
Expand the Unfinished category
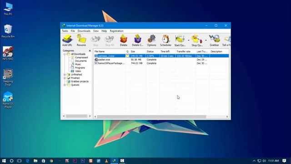[x=65, y=75]
